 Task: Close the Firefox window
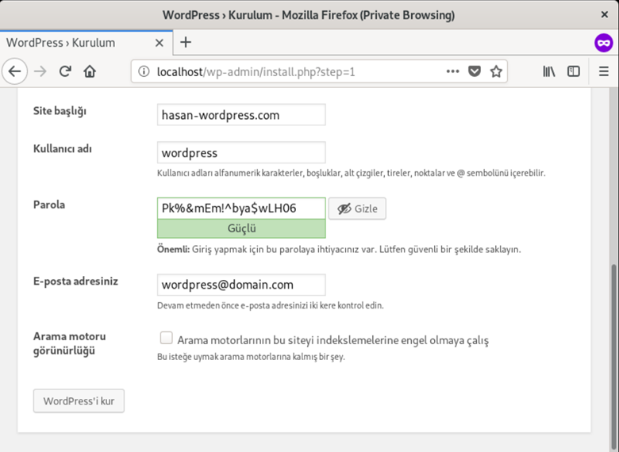[604, 14]
